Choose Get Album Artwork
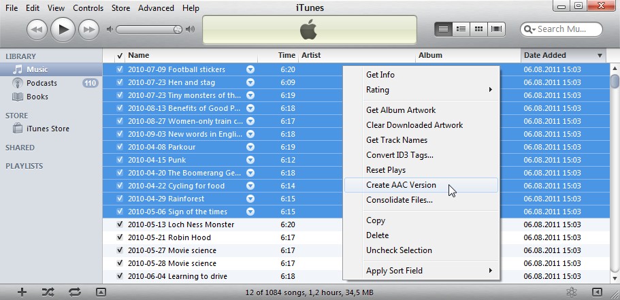Viewport: 620px width, 300px height. click(x=421, y=110)
